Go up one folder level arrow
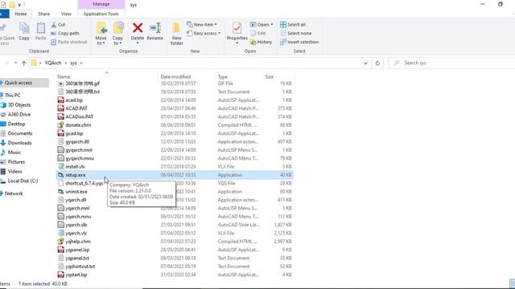The height and width of the screenshot is (289, 515). [23, 63]
